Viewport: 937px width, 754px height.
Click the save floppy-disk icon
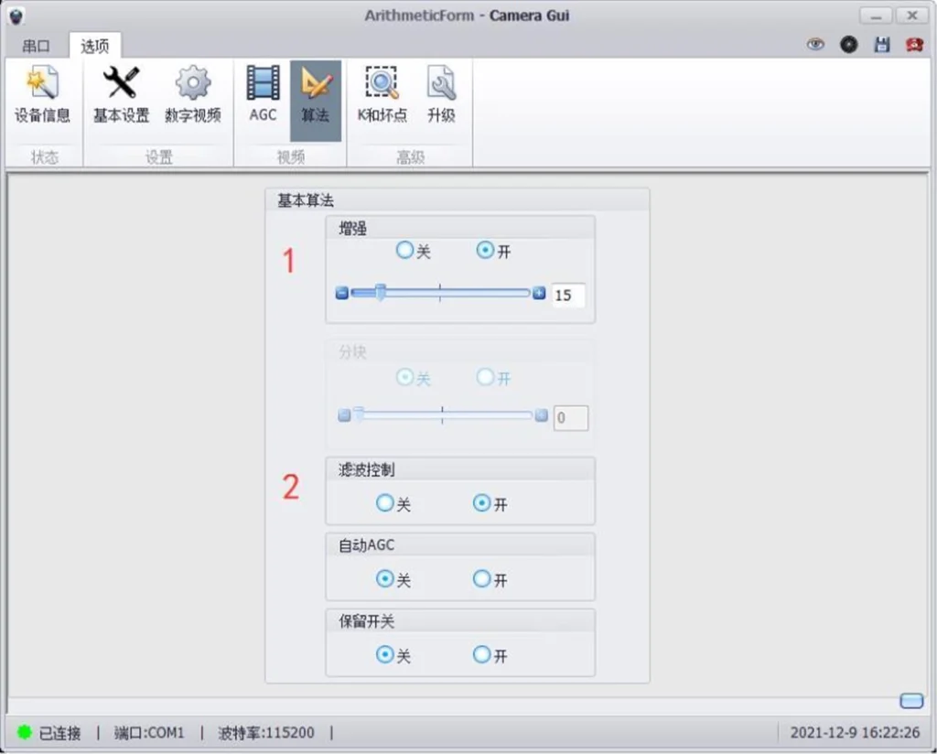point(882,44)
